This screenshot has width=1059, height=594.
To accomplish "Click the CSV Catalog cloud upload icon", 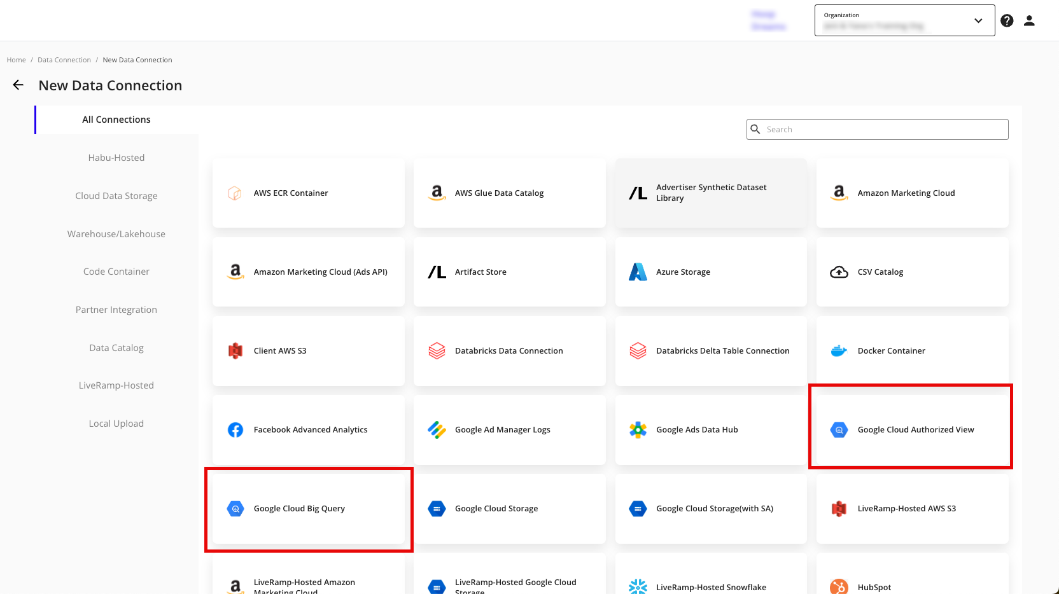I will [x=839, y=272].
